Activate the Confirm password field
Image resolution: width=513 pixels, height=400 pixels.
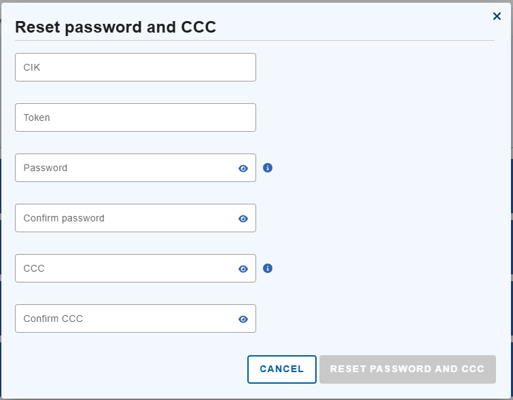[126, 218]
